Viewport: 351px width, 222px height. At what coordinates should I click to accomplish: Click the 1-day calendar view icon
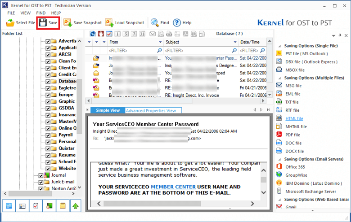tap(117, 34)
